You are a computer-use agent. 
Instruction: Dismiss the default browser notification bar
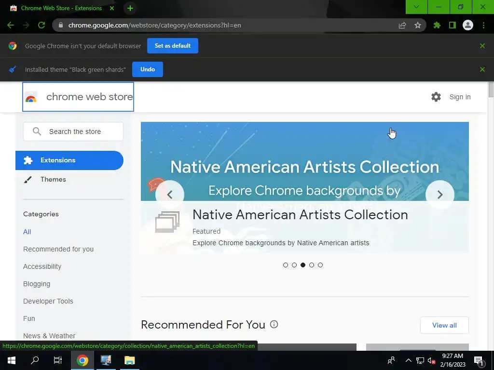pyautogui.click(x=482, y=46)
